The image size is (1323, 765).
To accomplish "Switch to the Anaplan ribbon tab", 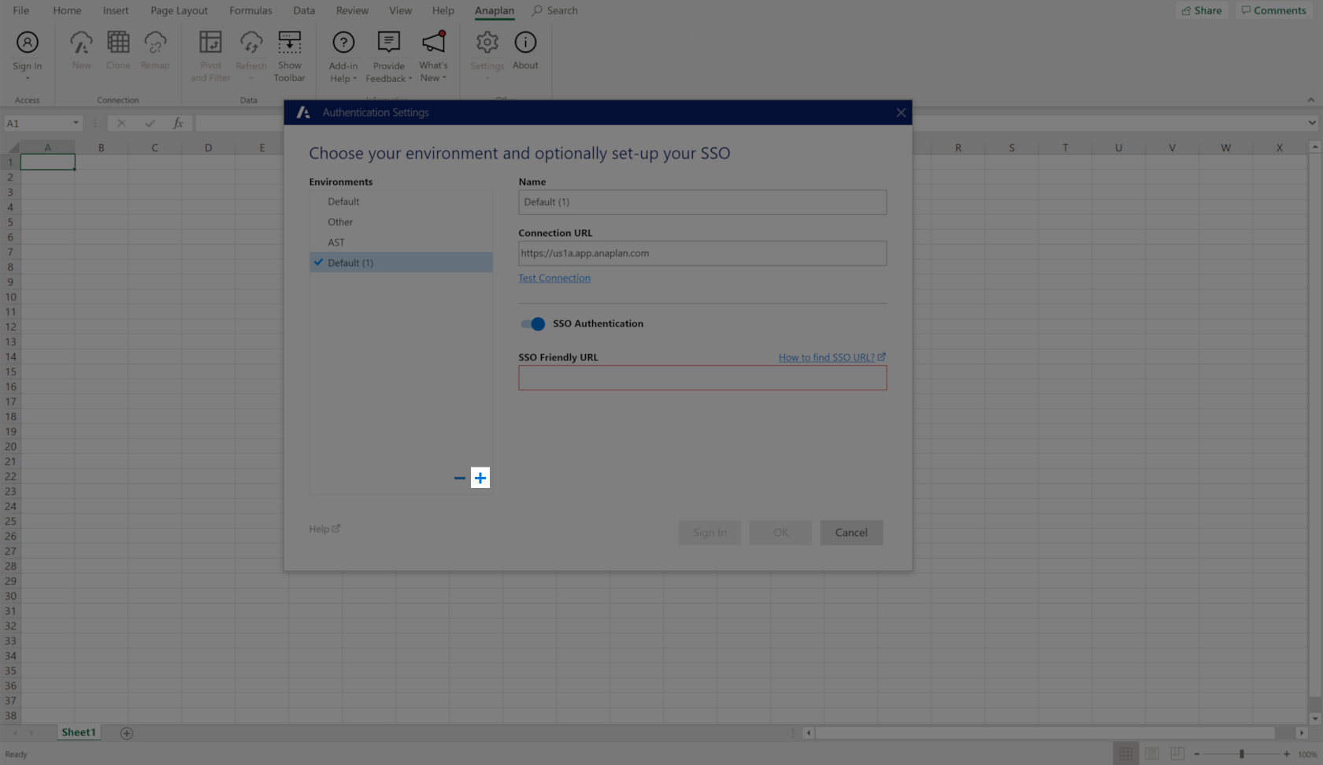I will pos(495,10).
